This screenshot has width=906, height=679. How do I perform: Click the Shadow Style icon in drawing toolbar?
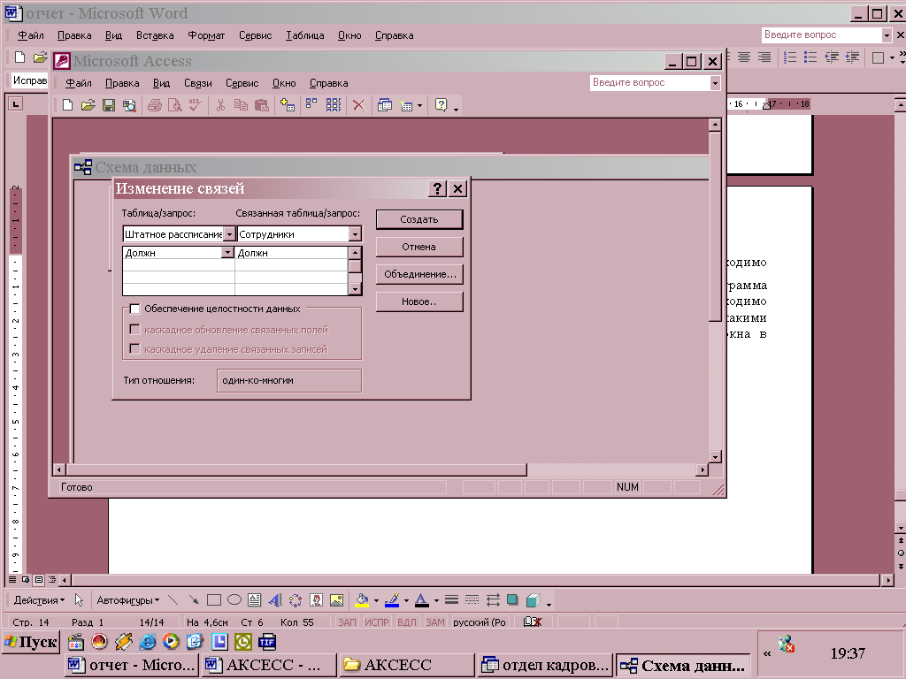tap(512, 600)
